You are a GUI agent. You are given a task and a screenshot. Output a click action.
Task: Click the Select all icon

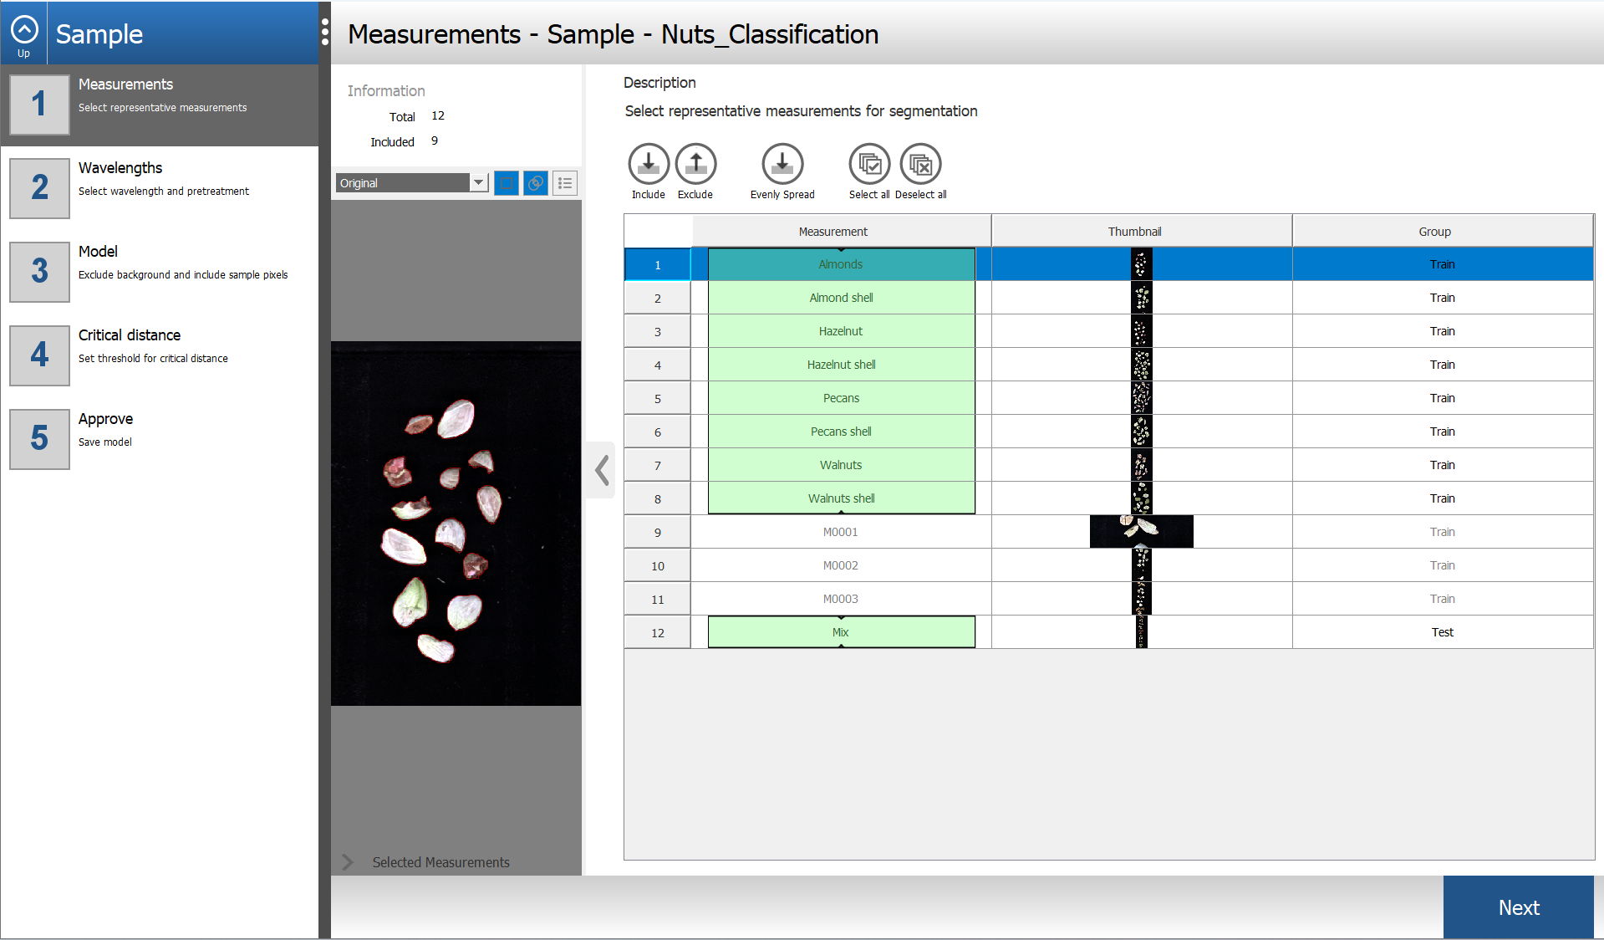pyautogui.click(x=869, y=164)
